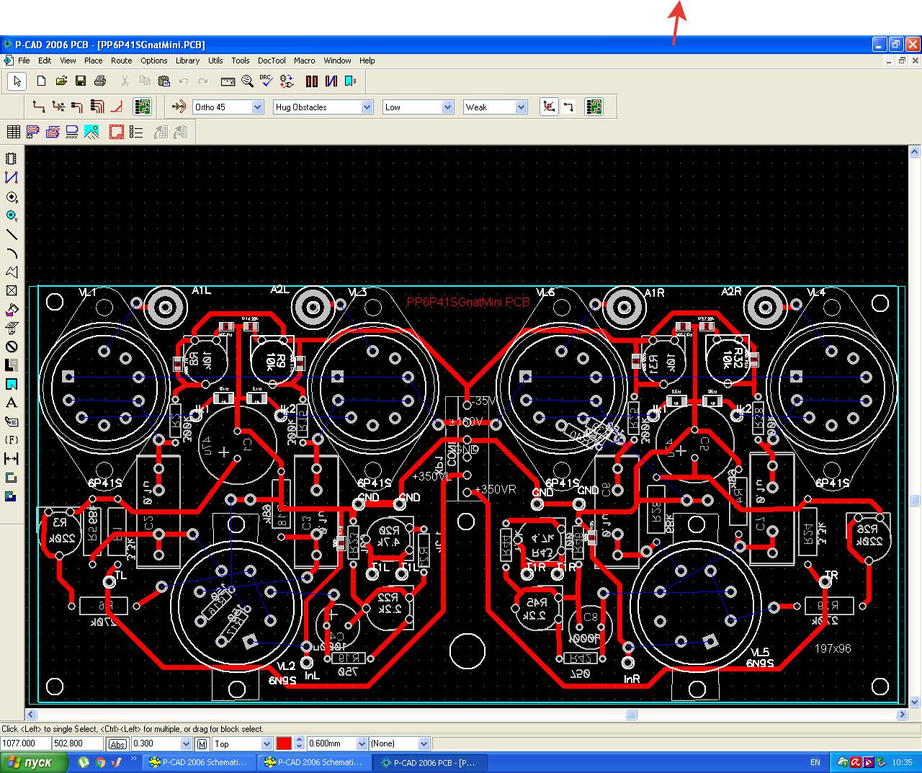Print the current board
This screenshot has width=922, height=773.
coord(100,81)
